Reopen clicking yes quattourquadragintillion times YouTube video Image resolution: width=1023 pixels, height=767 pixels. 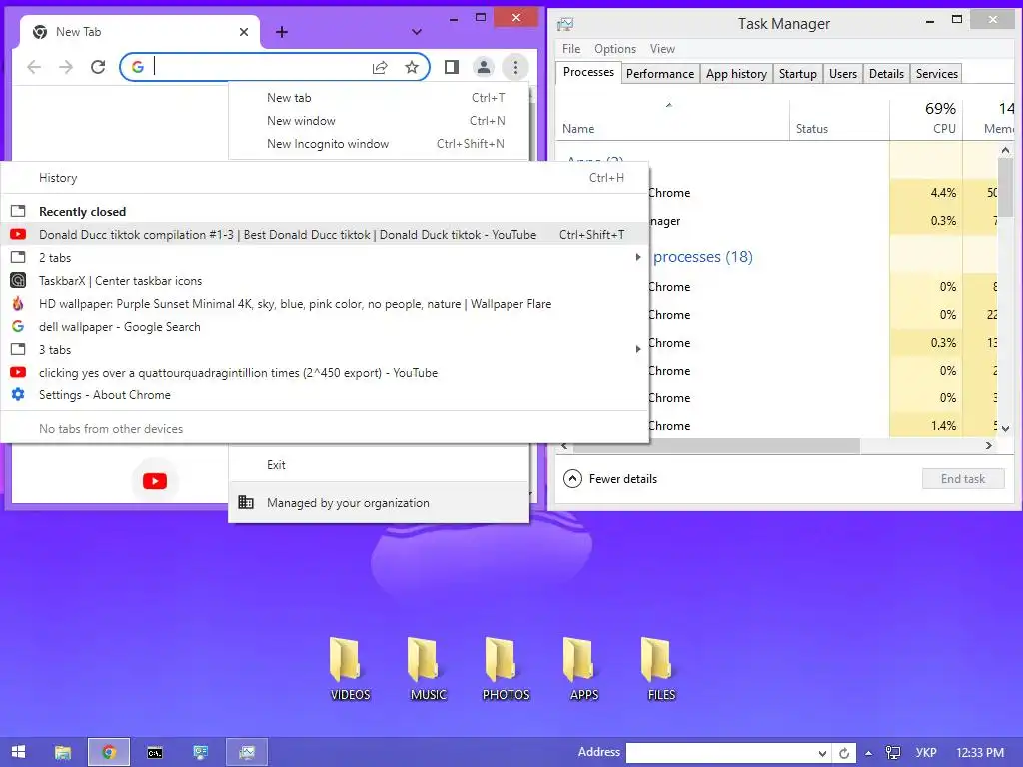[x=325, y=373]
